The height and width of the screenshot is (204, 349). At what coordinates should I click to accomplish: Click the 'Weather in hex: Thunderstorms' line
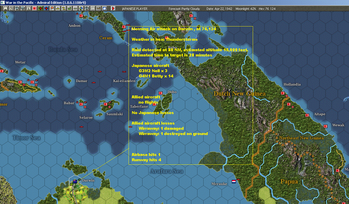click(165, 39)
